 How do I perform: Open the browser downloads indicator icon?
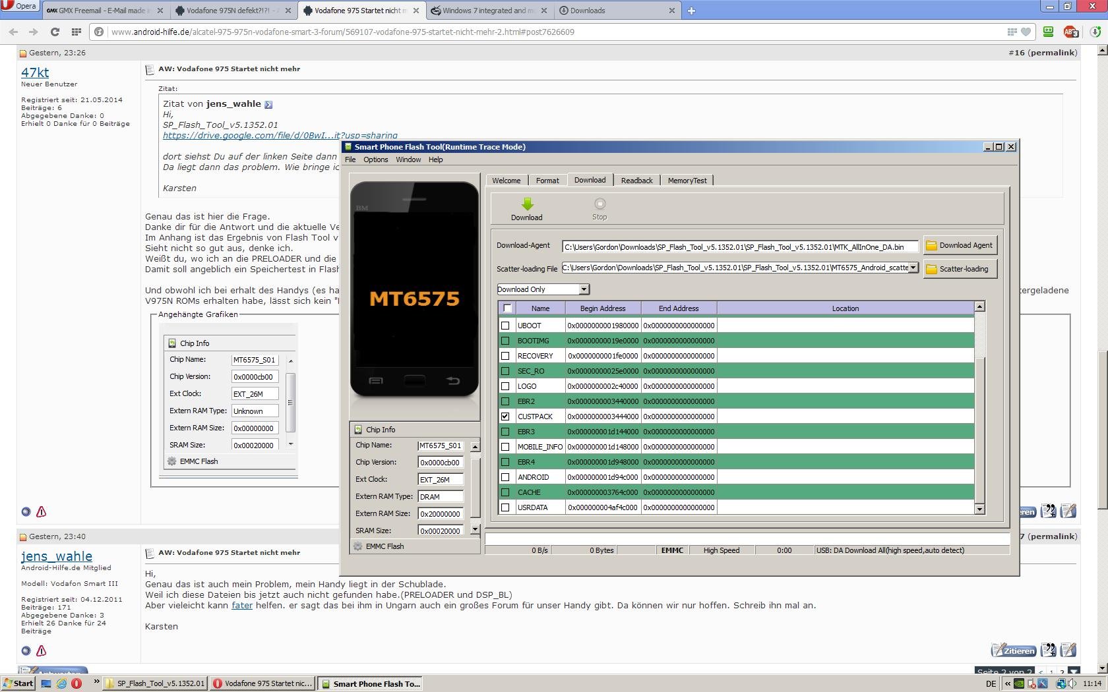(1095, 32)
